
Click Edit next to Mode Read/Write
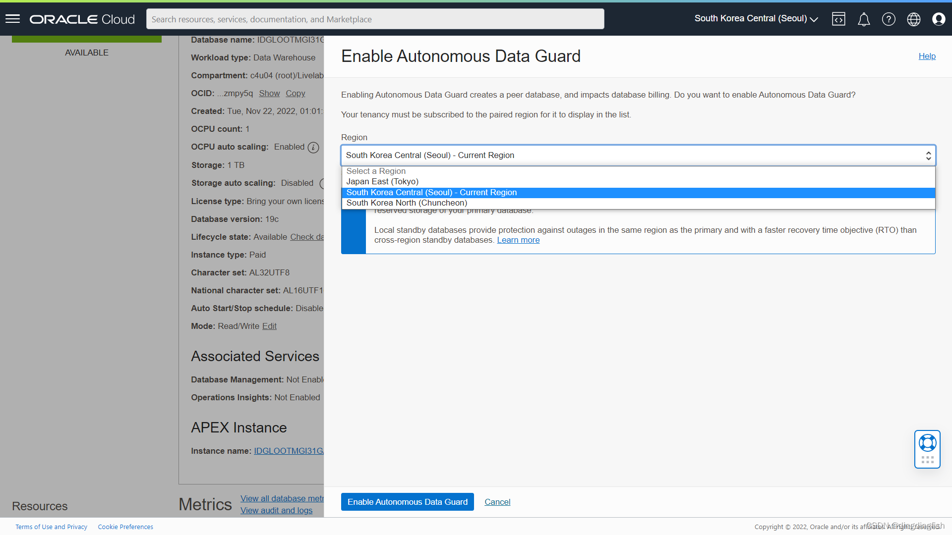pos(269,326)
